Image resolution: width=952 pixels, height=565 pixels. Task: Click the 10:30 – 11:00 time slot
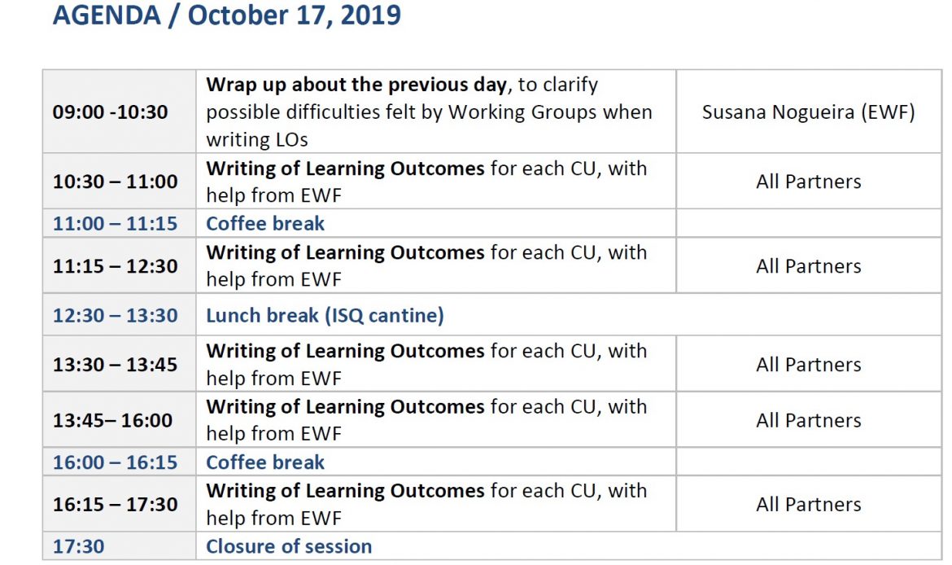[115, 182]
